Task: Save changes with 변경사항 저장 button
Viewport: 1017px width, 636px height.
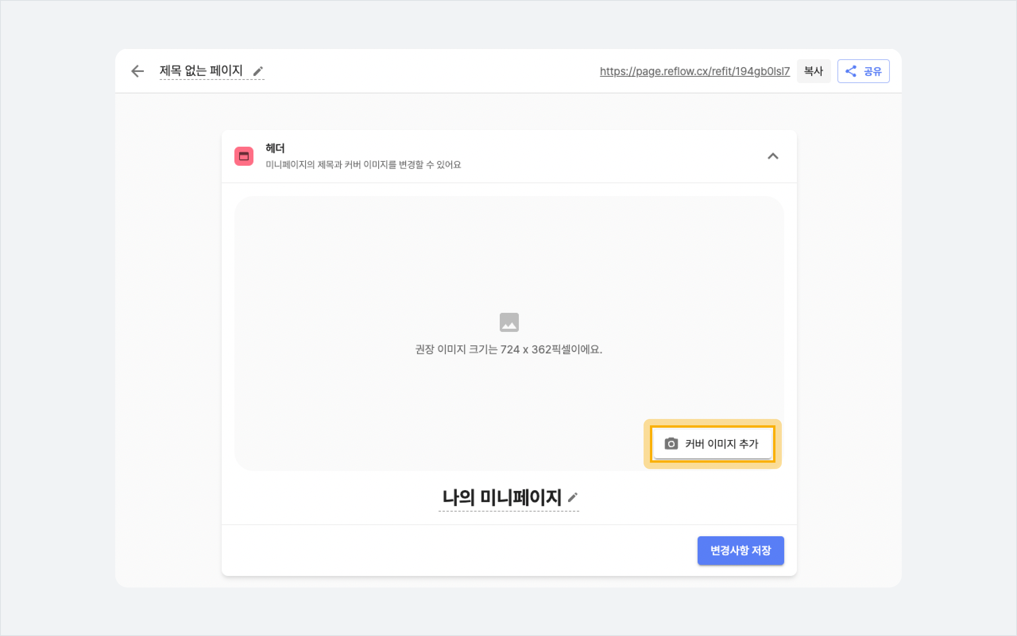Action: pyautogui.click(x=741, y=550)
